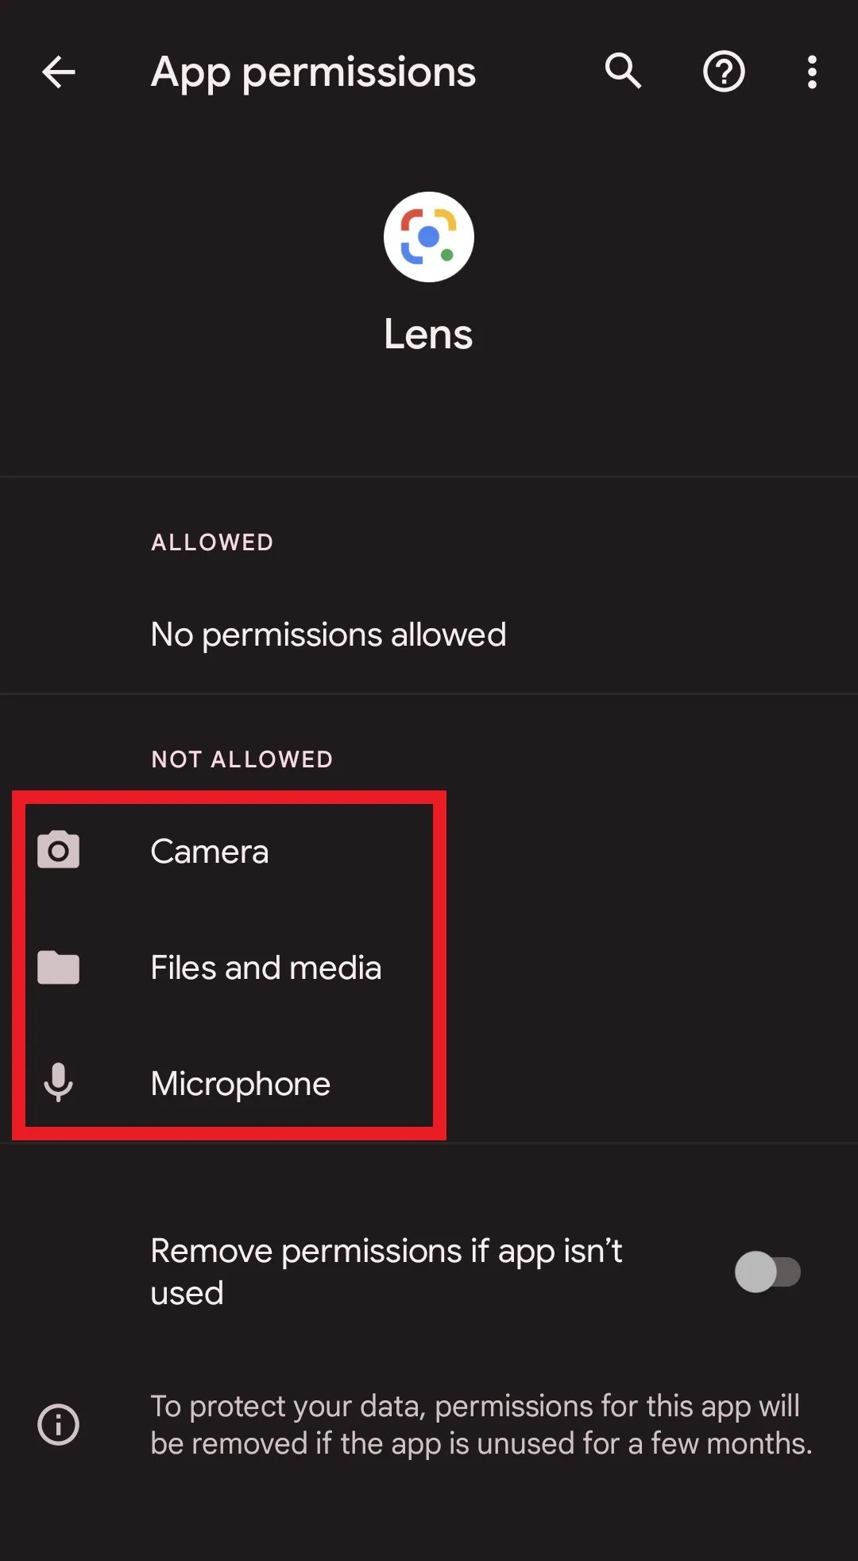Open the help question mark icon
Image resolution: width=858 pixels, height=1561 pixels.
point(724,72)
